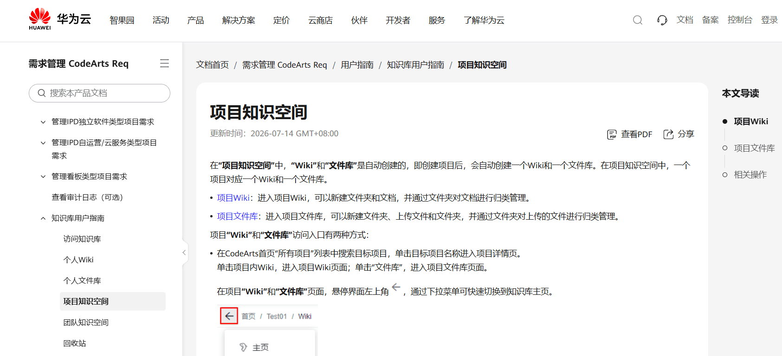This screenshot has width=782, height=356.
Task: Expand 管理看板类型项目需求 section
Action: [43, 177]
